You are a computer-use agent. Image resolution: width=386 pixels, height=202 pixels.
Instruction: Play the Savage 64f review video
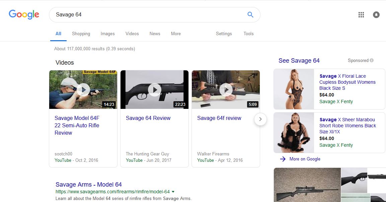(226, 90)
